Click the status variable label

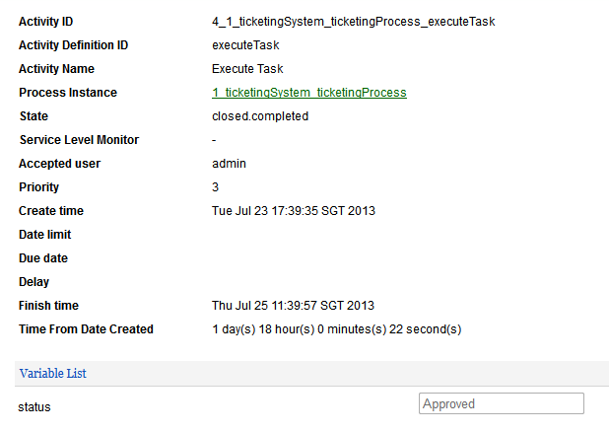tap(34, 406)
